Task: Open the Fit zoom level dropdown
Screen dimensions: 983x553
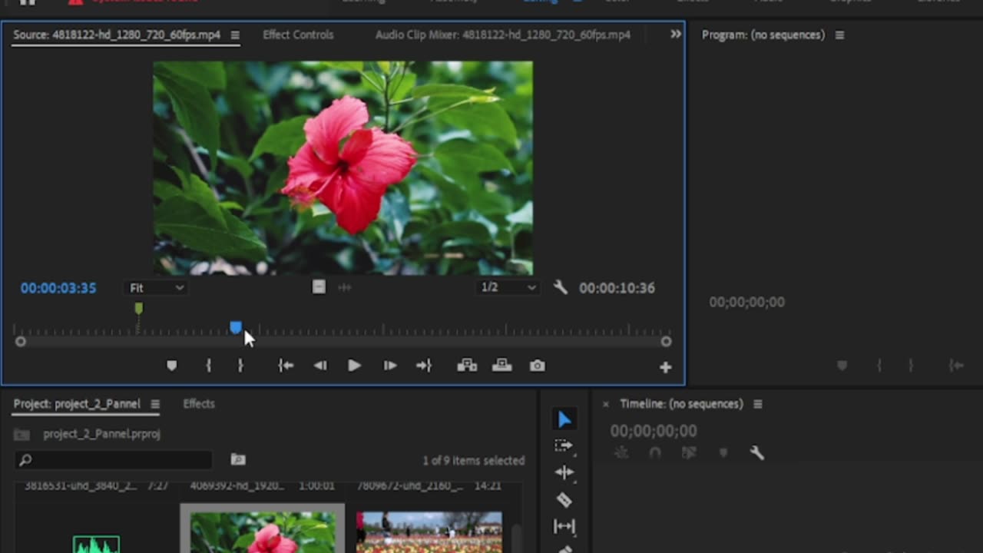Action: coord(157,287)
